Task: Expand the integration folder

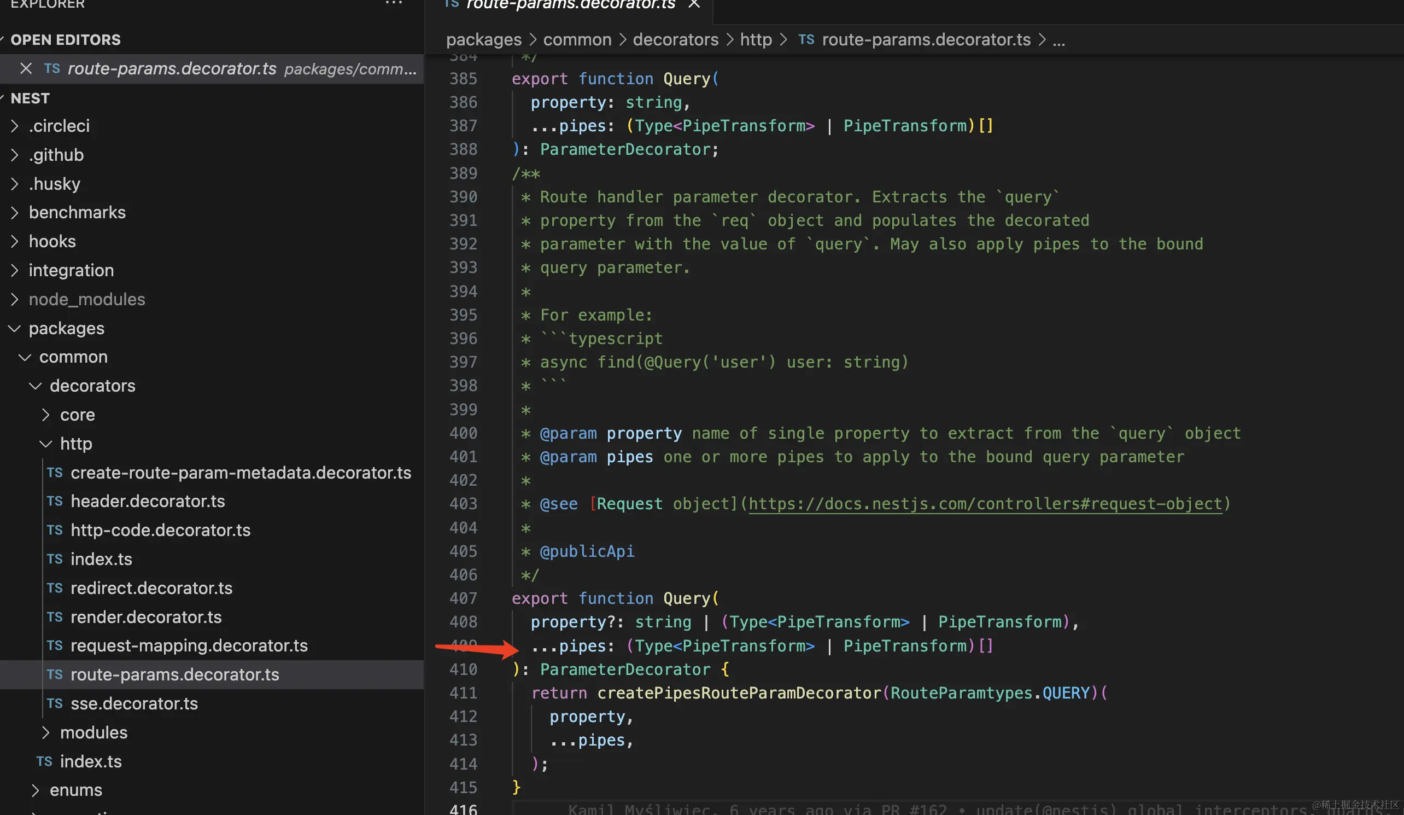Action: (x=15, y=270)
